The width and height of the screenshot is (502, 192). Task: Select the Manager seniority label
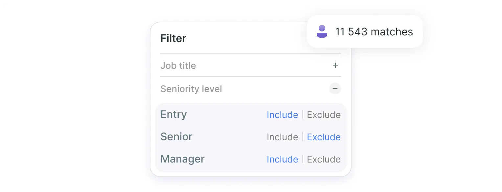182,159
